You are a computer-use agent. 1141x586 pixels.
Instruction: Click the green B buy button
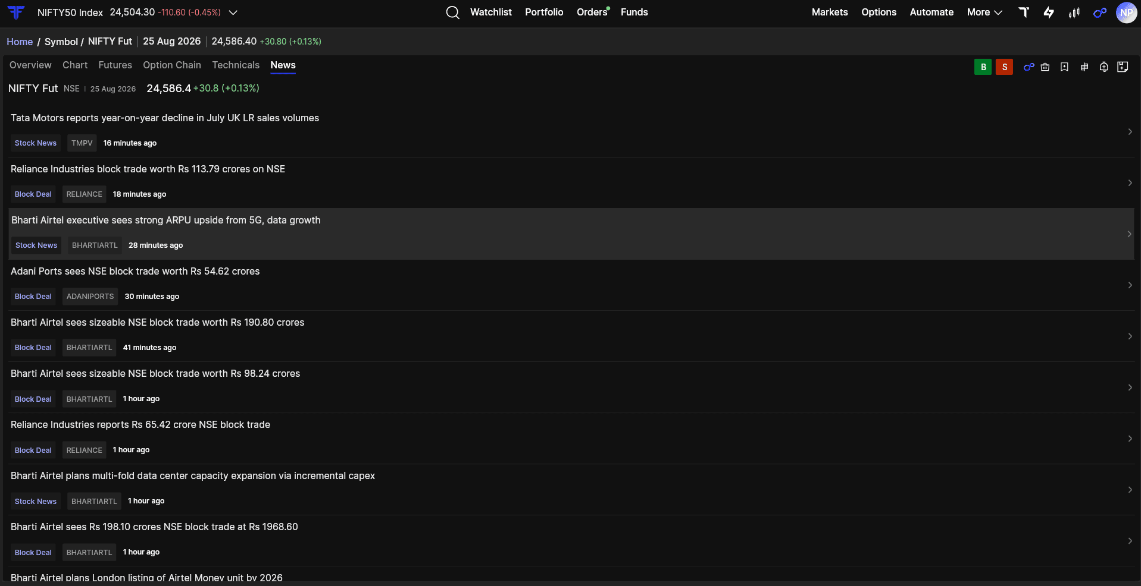click(x=983, y=67)
